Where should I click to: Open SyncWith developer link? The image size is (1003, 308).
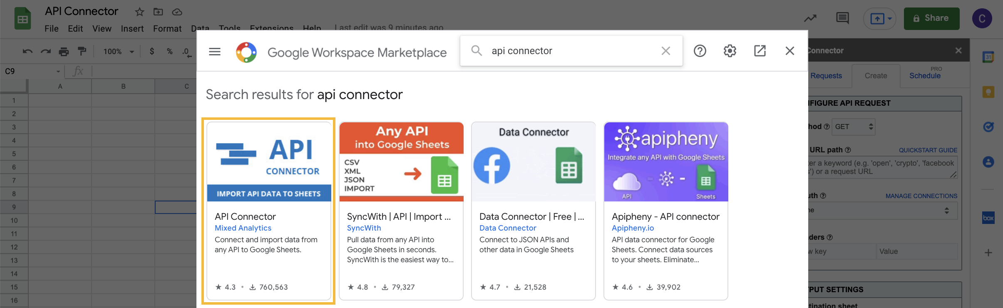[x=364, y=228]
